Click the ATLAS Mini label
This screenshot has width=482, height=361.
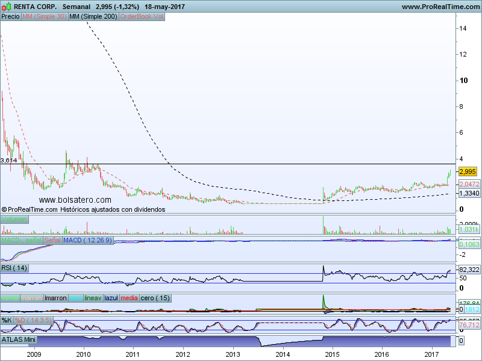click(x=19, y=339)
